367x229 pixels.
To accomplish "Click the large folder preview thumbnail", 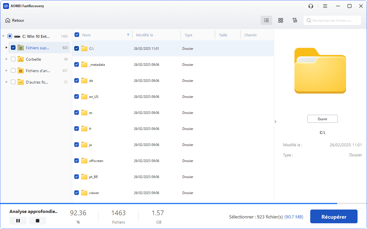I will pyautogui.click(x=320, y=71).
